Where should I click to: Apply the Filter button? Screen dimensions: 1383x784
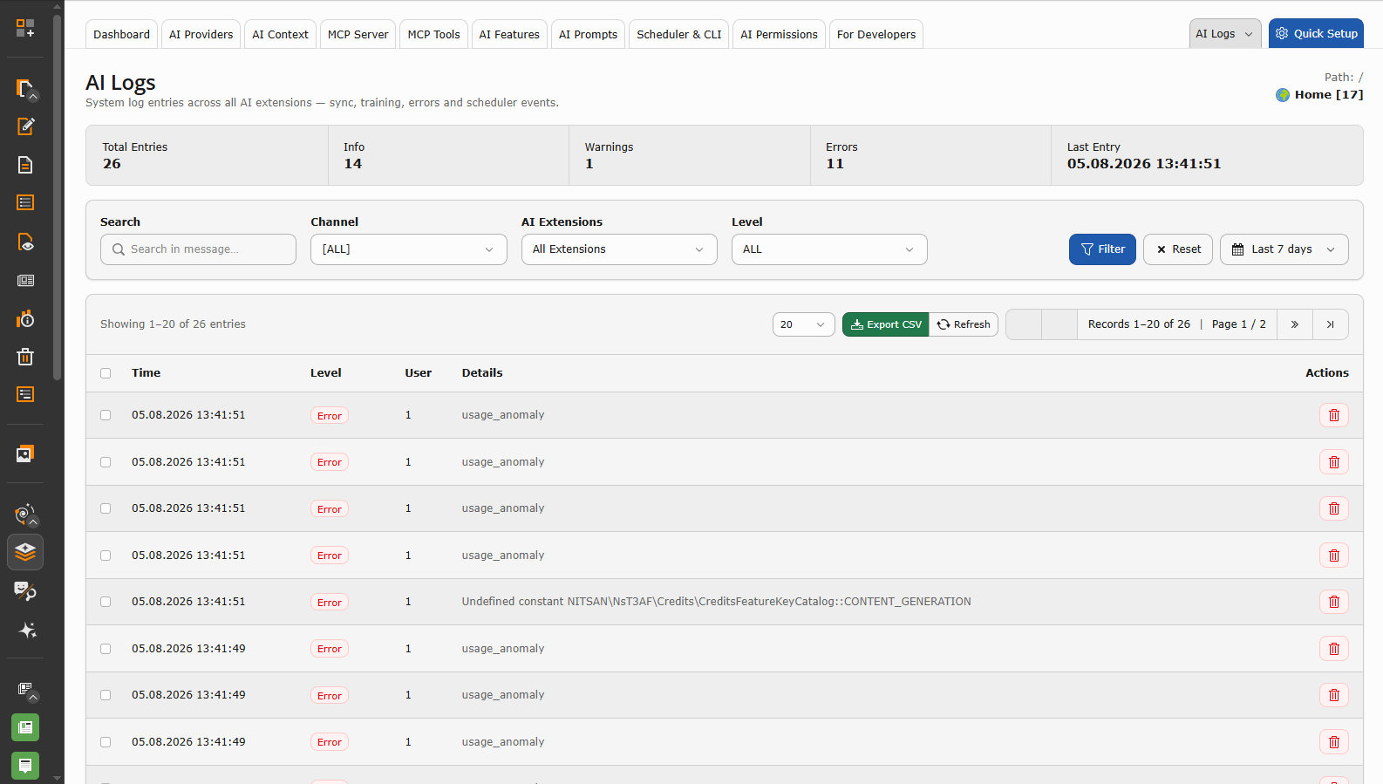coord(1102,249)
